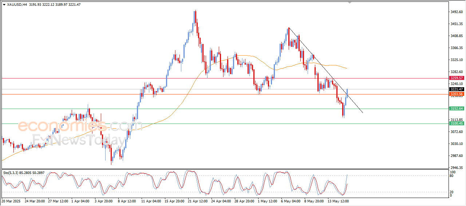Image resolution: width=466 pixels, height=206 pixels.
Task: Click the 20 Mar 2025 date label
Action: pos(11,201)
